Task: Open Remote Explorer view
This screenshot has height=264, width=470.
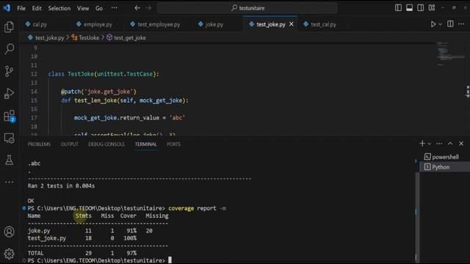Action: pyautogui.click(x=9, y=138)
